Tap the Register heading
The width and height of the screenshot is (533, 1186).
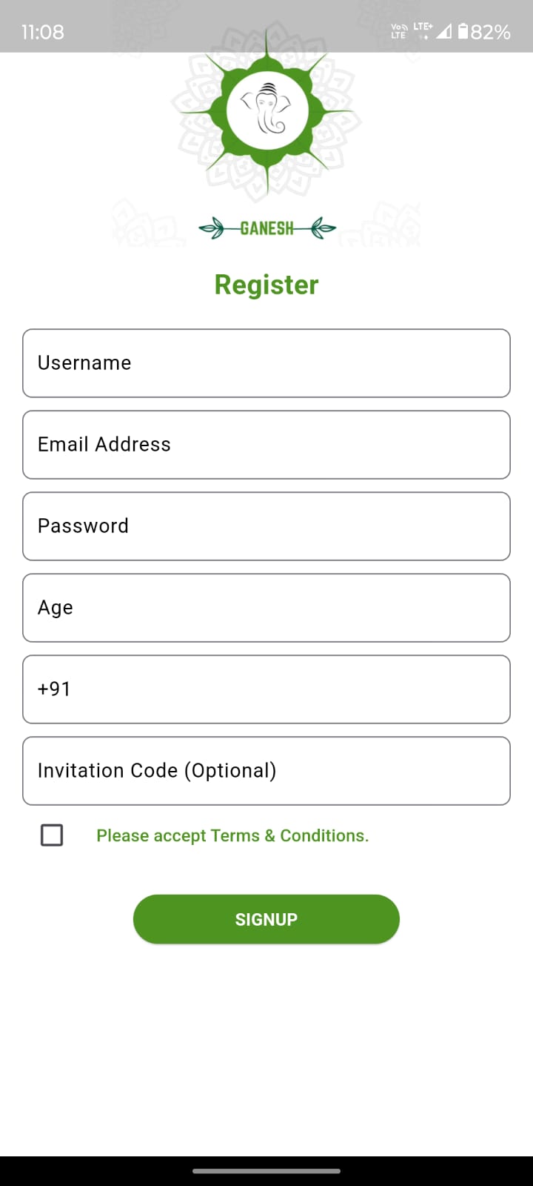tap(266, 285)
